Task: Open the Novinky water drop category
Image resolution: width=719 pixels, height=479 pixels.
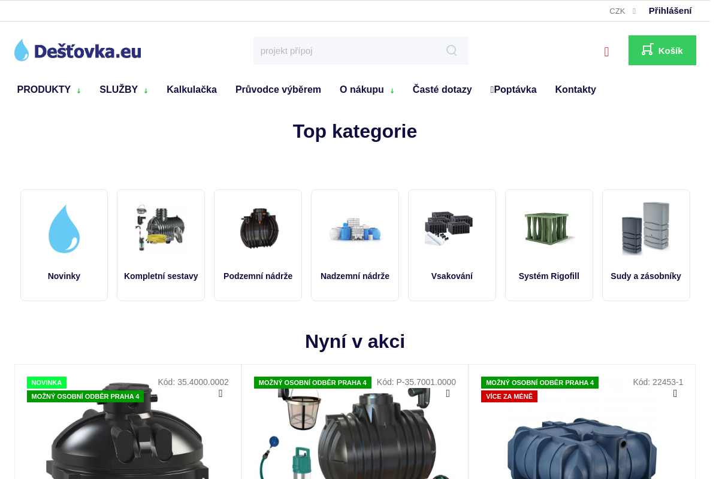Action: point(64,245)
